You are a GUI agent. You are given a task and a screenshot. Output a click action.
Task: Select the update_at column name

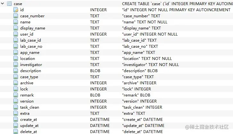(x=29, y=126)
